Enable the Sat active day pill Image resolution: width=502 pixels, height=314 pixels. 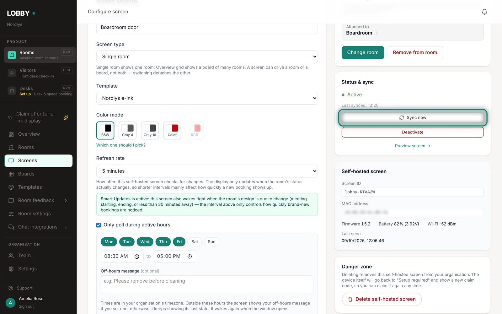click(195, 242)
